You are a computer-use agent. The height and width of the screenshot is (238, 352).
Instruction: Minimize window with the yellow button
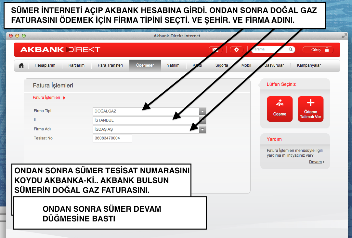tap(17, 36)
